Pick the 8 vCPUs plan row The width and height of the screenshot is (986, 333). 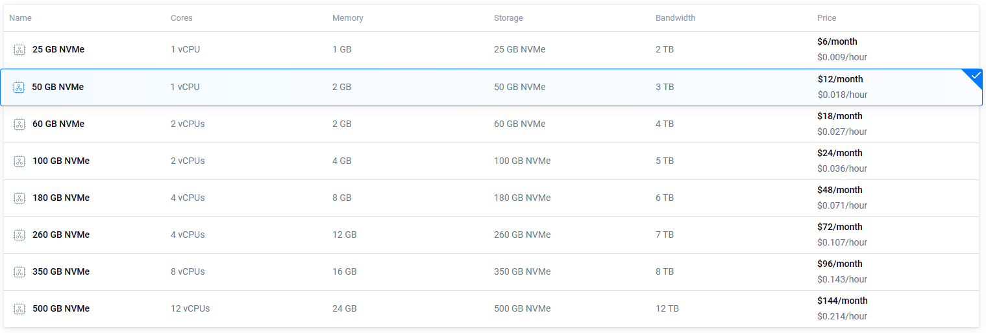(x=491, y=272)
